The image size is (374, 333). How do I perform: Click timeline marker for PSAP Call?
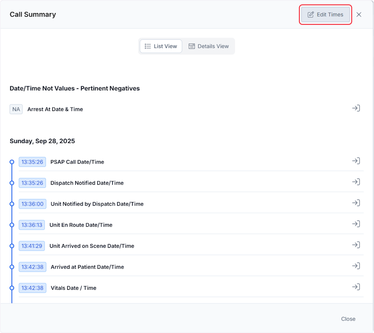pos(12,162)
